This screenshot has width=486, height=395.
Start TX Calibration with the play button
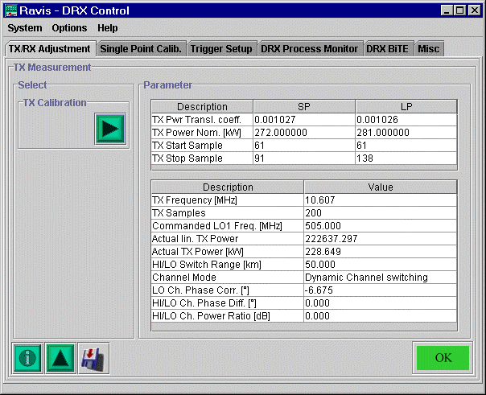coord(110,129)
